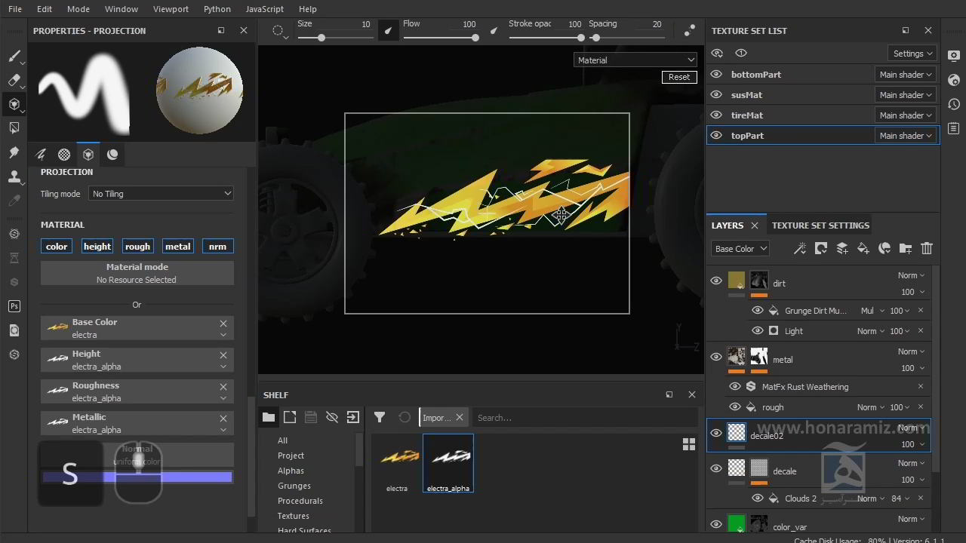Toggle the height material channel
966x543 pixels.
(x=97, y=246)
